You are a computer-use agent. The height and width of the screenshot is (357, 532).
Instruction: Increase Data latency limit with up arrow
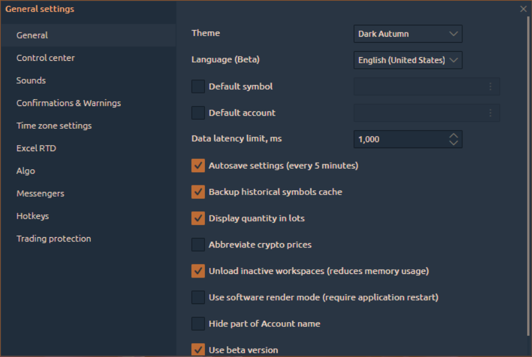454,135
